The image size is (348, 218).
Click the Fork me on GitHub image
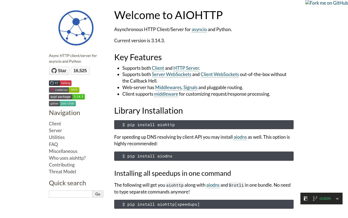pos(327,3)
